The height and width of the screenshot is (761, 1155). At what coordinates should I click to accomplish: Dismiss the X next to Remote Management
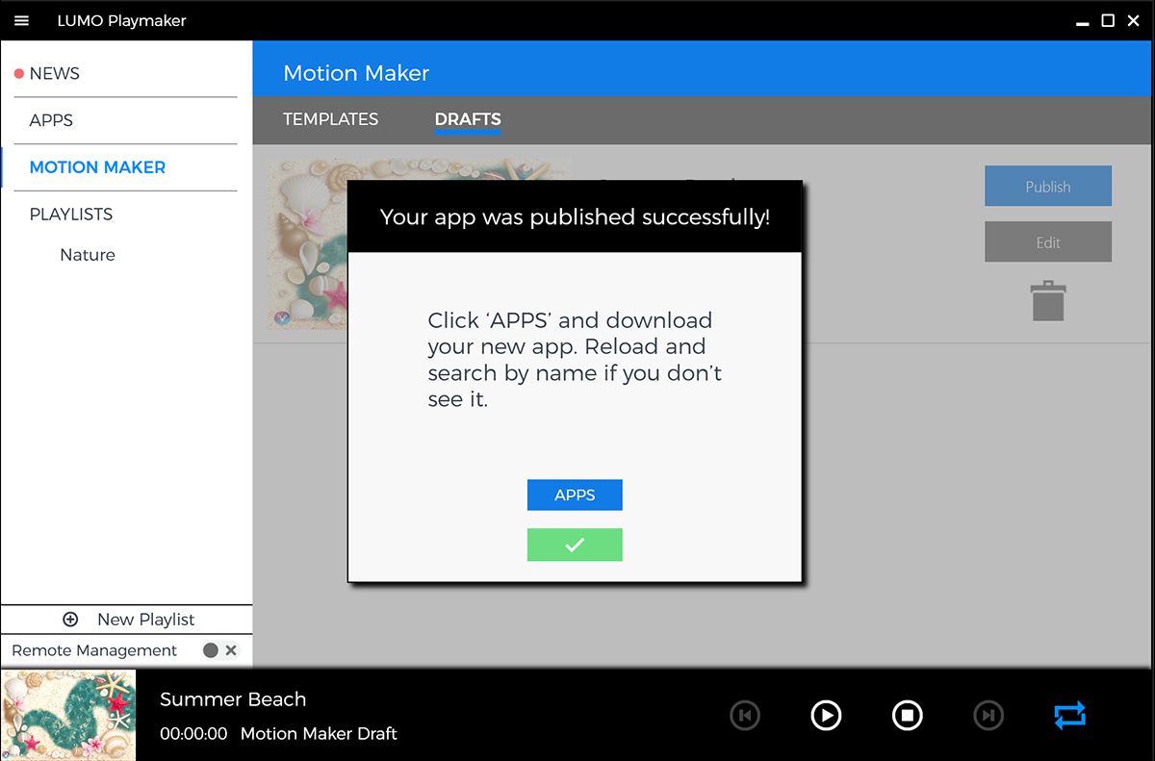coord(231,650)
